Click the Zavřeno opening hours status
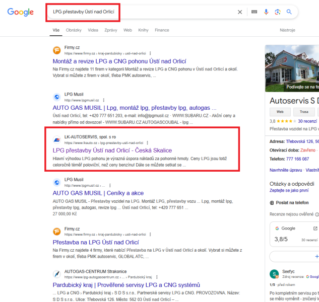This screenshot has width=319, height=302. [308, 150]
